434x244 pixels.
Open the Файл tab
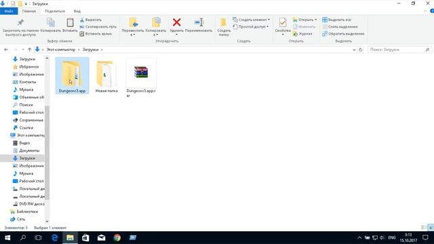tap(9, 11)
